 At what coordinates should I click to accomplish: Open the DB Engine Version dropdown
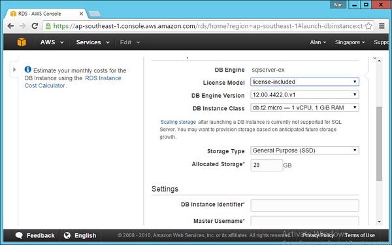point(304,94)
